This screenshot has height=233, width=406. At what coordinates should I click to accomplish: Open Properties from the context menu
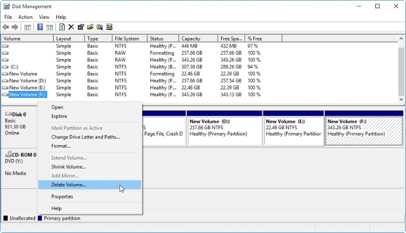click(x=89, y=196)
